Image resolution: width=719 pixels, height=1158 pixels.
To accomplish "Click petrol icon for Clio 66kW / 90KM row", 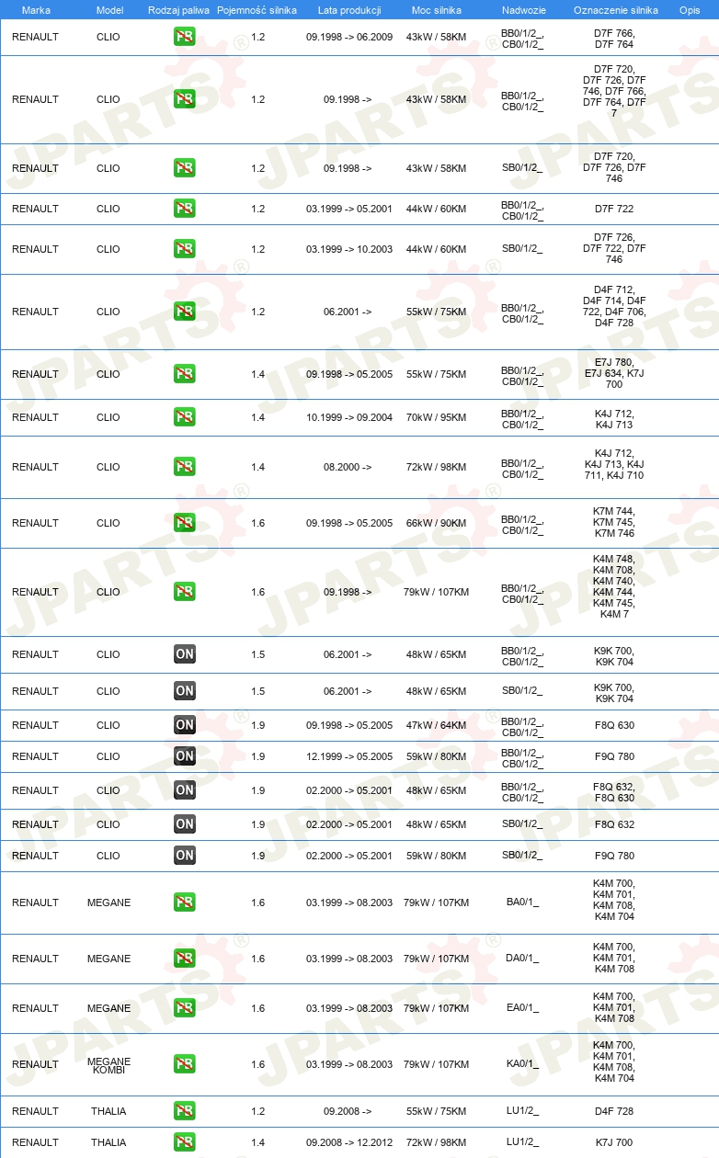I will pyautogui.click(x=184, y=523).
